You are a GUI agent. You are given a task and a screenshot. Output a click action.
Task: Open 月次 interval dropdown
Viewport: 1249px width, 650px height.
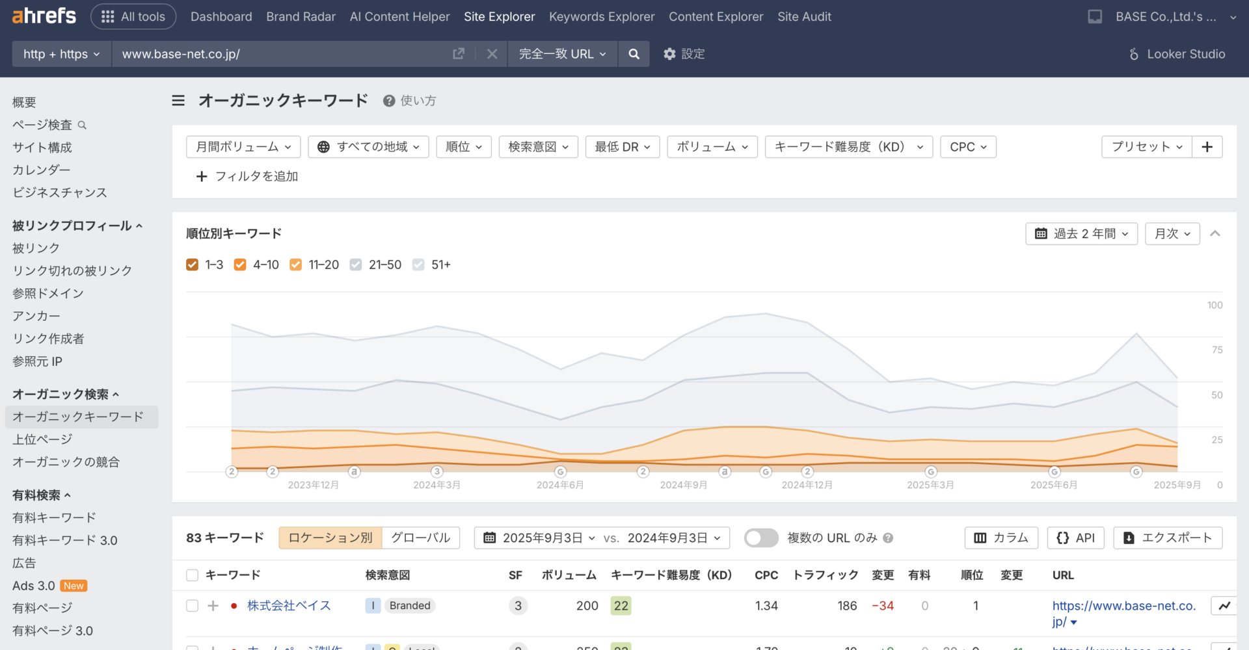[x=1172, y=233]
